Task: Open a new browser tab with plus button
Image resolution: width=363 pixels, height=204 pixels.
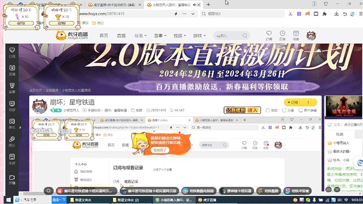Action: pos(208,5)
